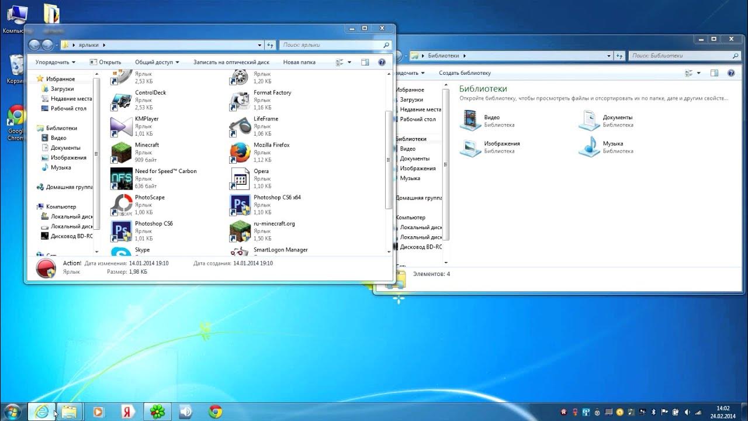Screen dimensions: 748x421
Task: Click the Новая папка button
Action: pos(299,62)
